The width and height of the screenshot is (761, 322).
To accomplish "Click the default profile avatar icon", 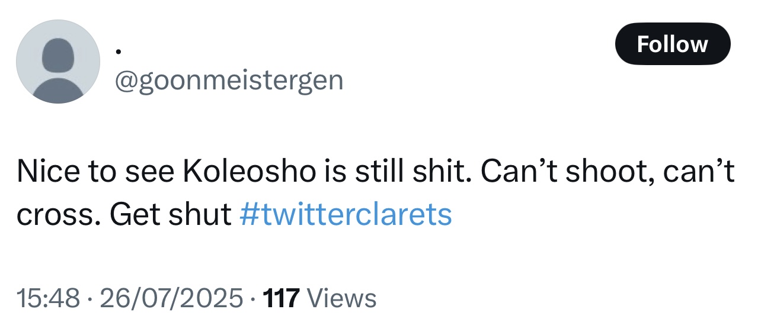I will [x=57, y=62].
